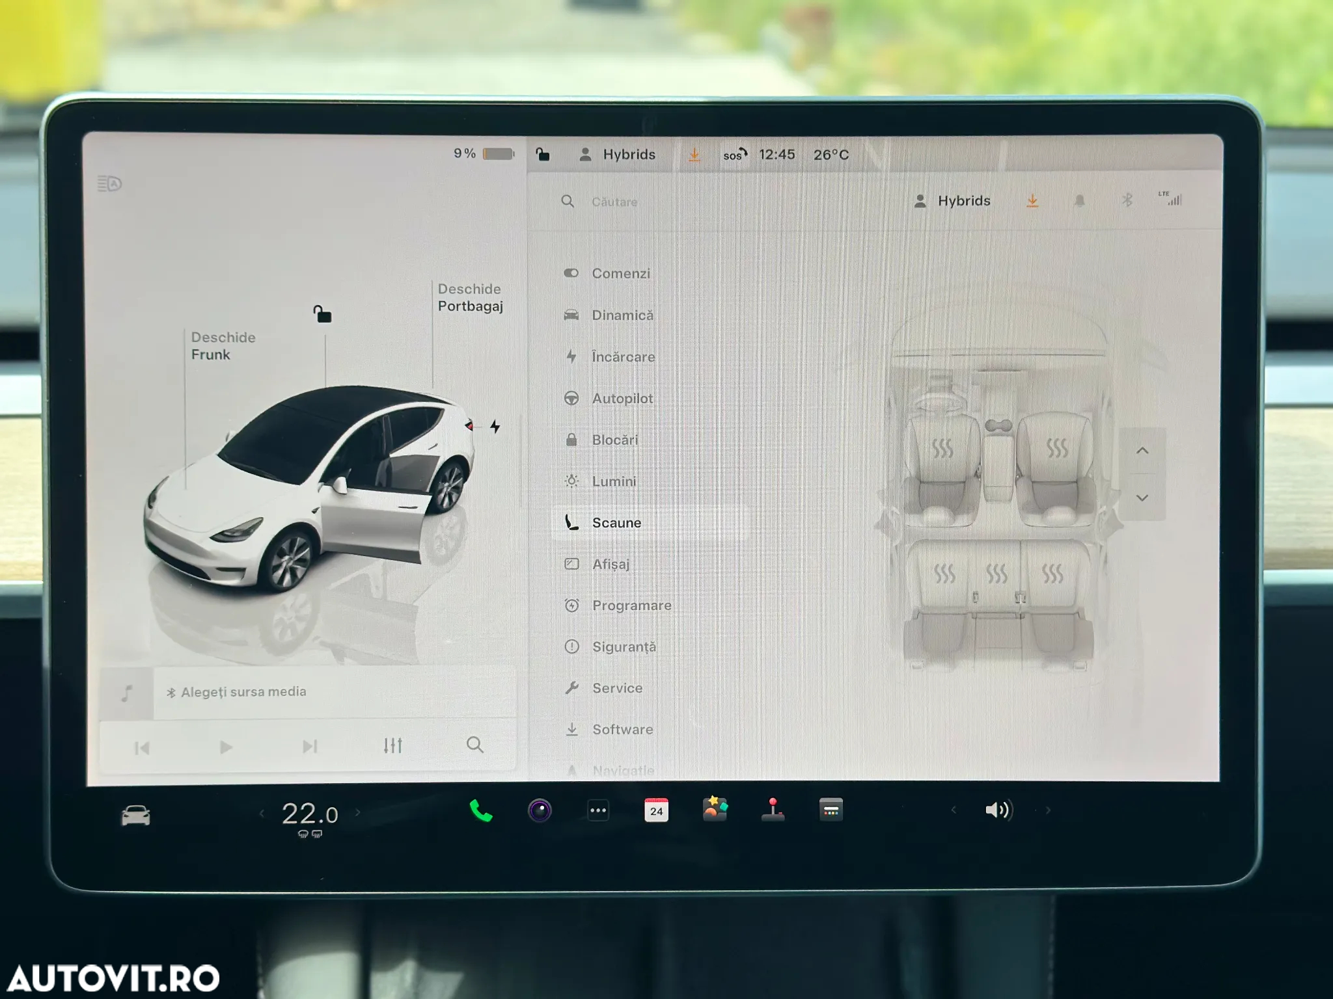This screenshot has height=999, width=1333.
Task: Open the dashcam camera app
Action: click(540, 811)
